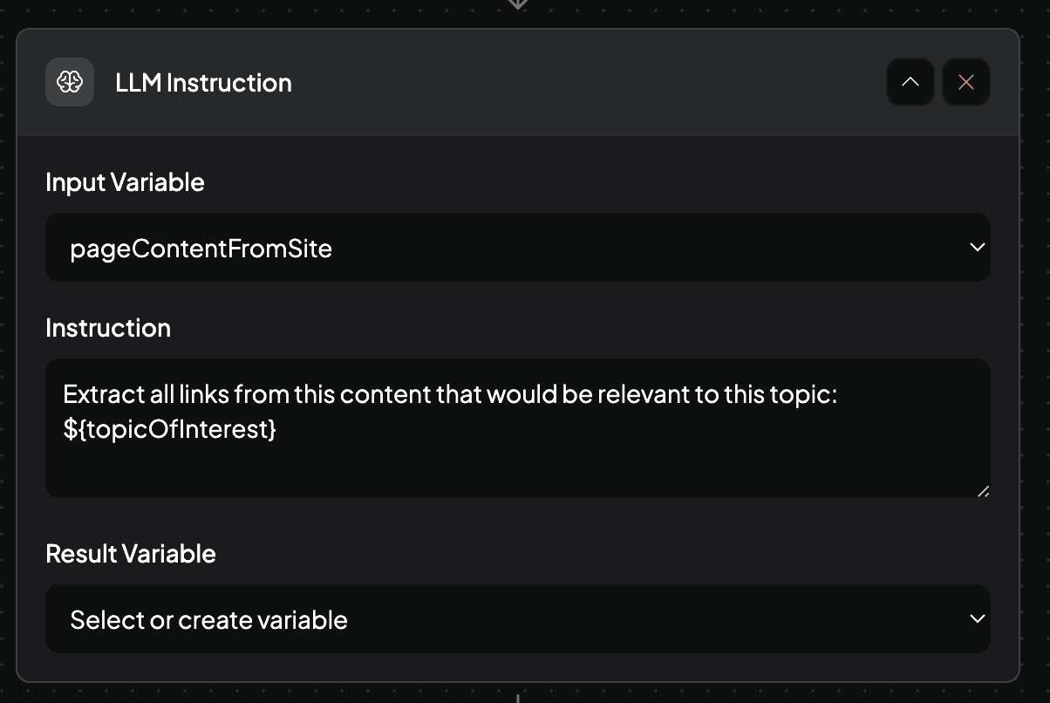Image resolution: width=1050 pixels, height=703 pixels.
Task: Grab the resize handle of the Instruction textarea
Action: (983, 491)
